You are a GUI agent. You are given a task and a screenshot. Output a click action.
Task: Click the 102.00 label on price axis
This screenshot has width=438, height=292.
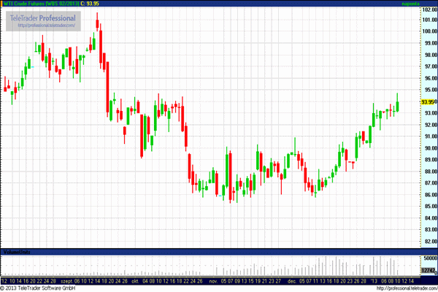point(429,8)
